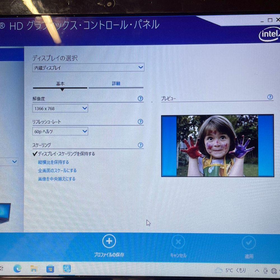Switch to the 詳細 tab
Viewport: 280px width, 280px height.
[116, 83]
